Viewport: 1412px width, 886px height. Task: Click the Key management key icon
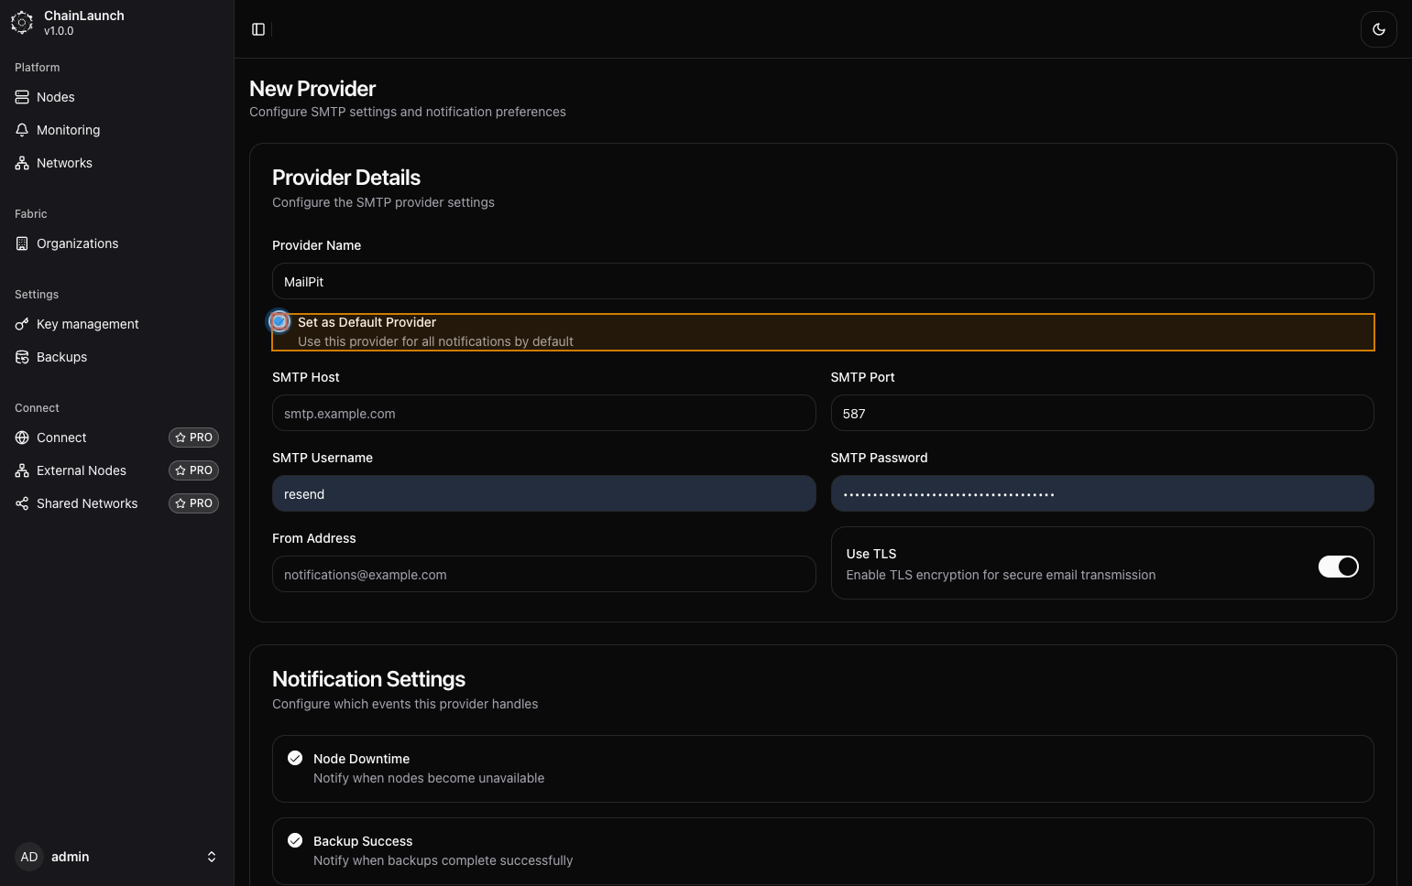click(x=22, y=324)
